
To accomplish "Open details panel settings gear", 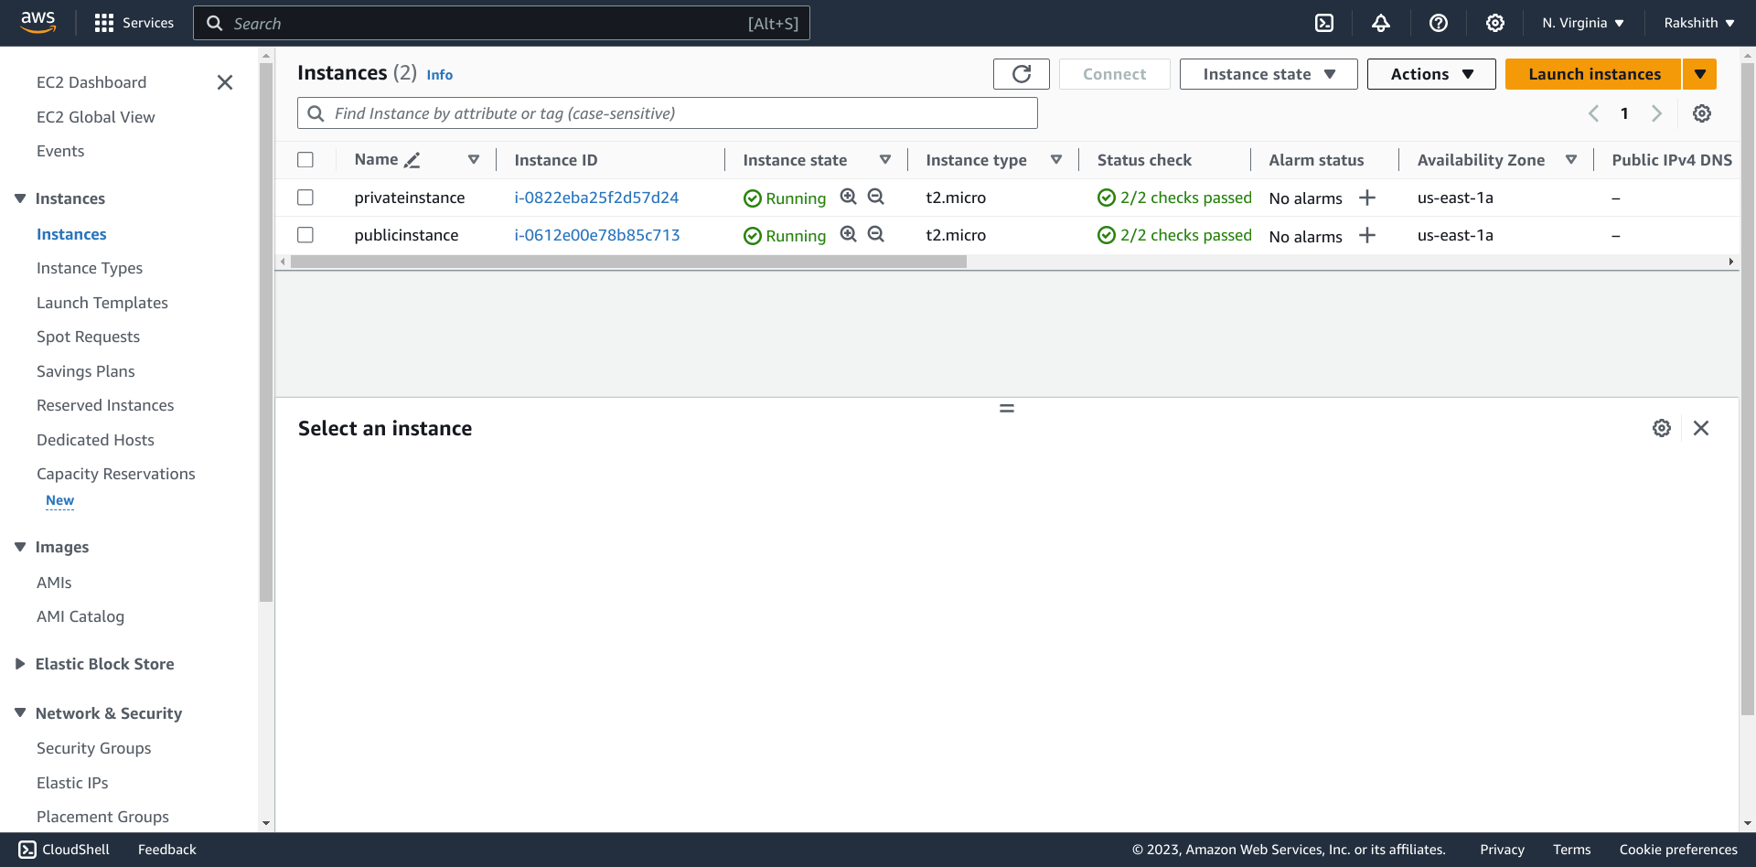I will click(x=1662, y=428).
